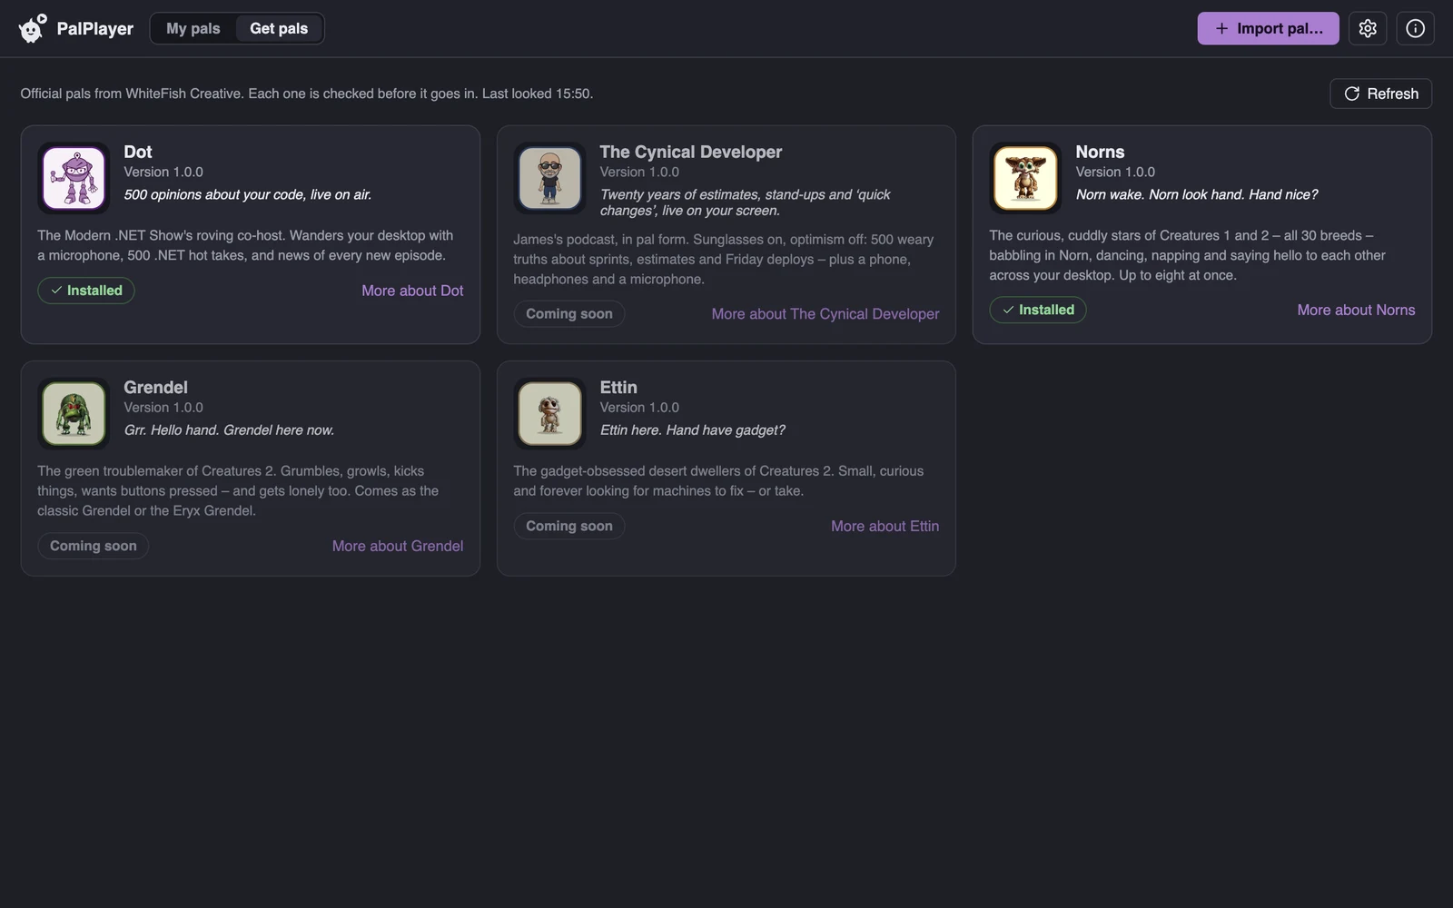The image size is (1453, 908).
Task: Click the Dot card title
Action: (138, 152)
